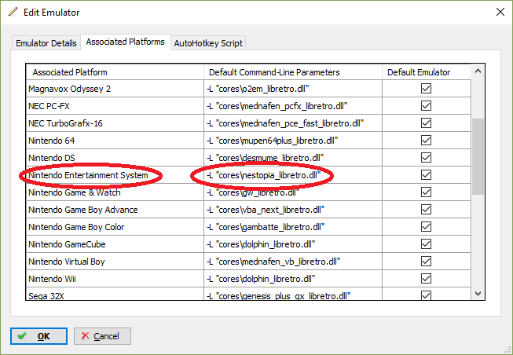
Task: Click the Associated Platform column header
Action: click(x=115, y=72)
